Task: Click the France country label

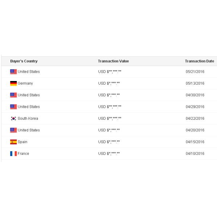Action: point(24,154)
